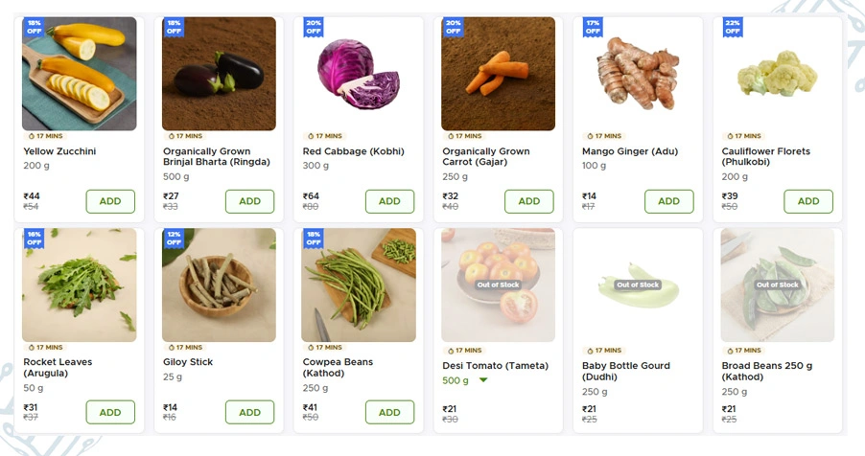Click the 17 MINS timer icon under Broad Beans

(x=728, y=351)
